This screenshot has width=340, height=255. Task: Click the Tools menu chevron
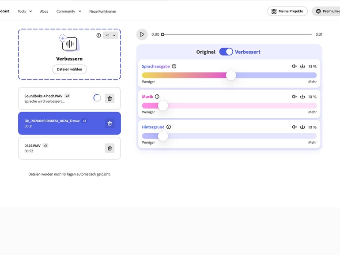click(x=30, y=11)
